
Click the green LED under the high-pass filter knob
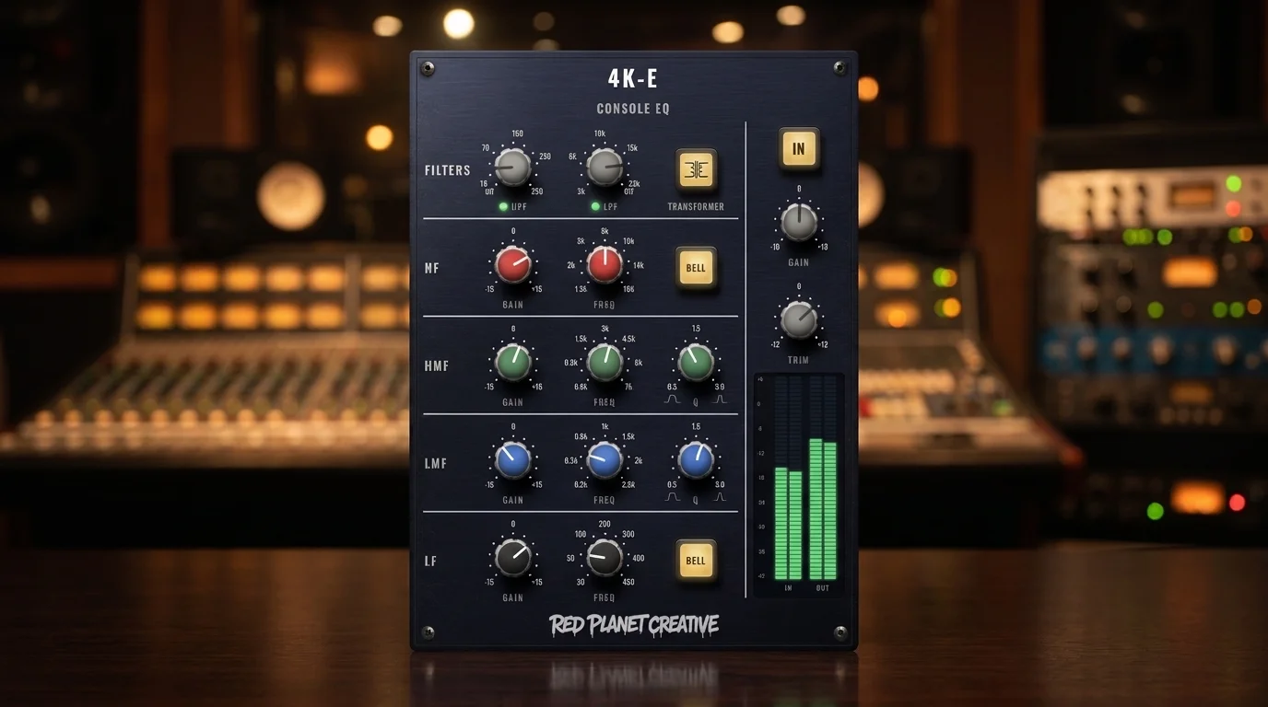(503, 206)
